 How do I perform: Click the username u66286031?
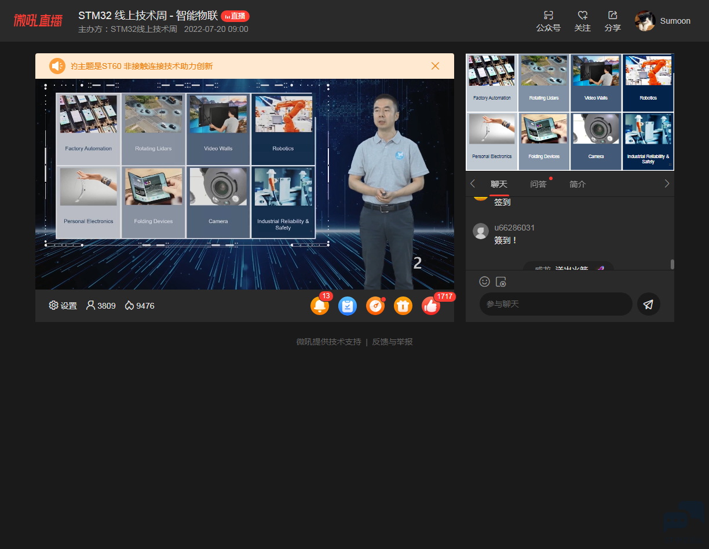(514, 228)
